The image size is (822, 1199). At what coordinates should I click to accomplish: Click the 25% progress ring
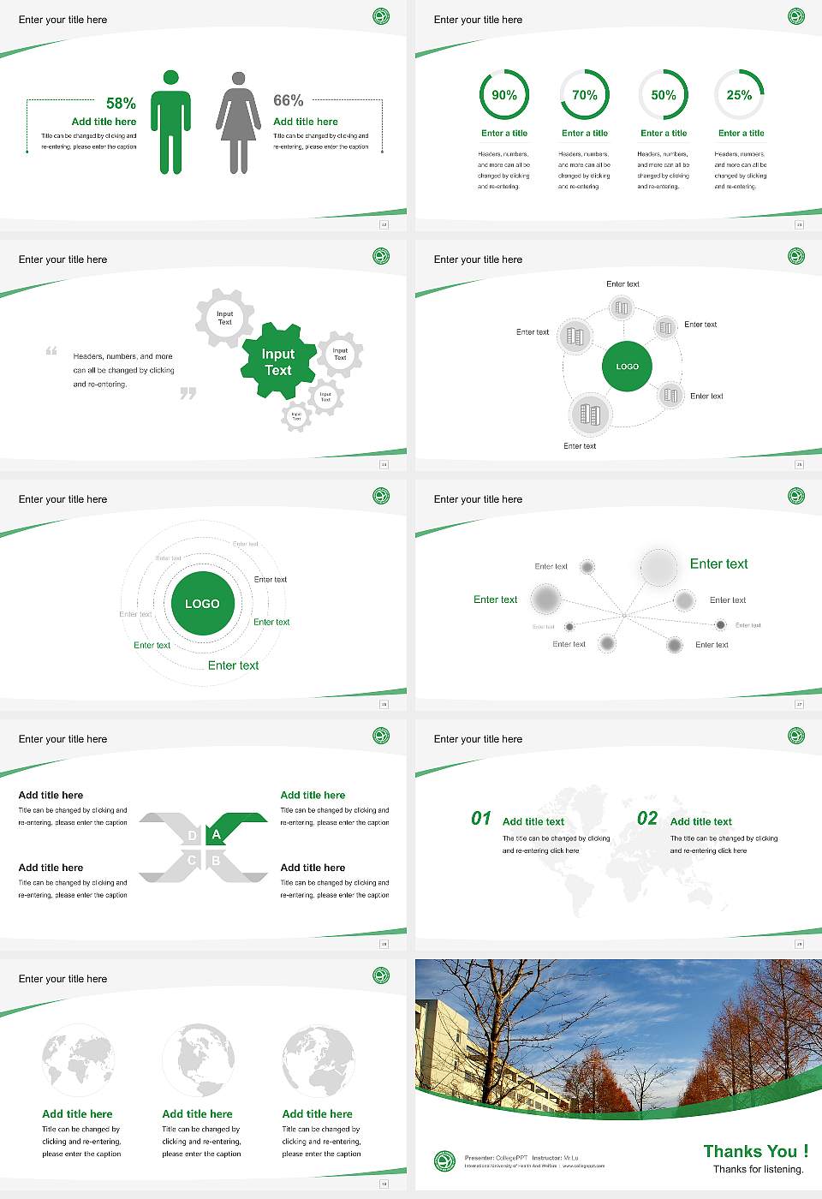739,95
